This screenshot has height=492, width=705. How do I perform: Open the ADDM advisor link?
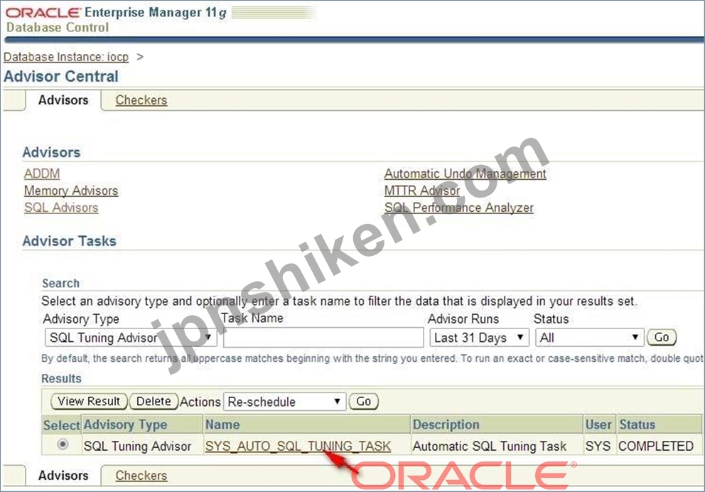pyautogui.click(x=42, y=173)
